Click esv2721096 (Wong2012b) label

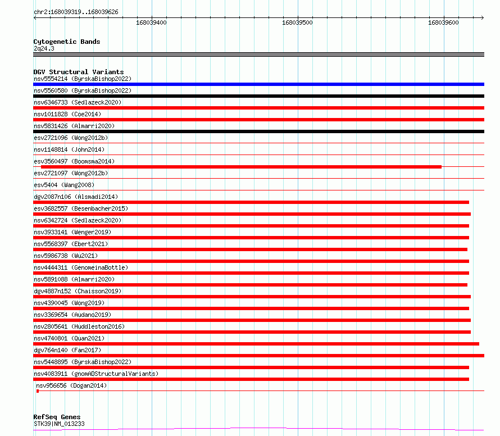71,138
